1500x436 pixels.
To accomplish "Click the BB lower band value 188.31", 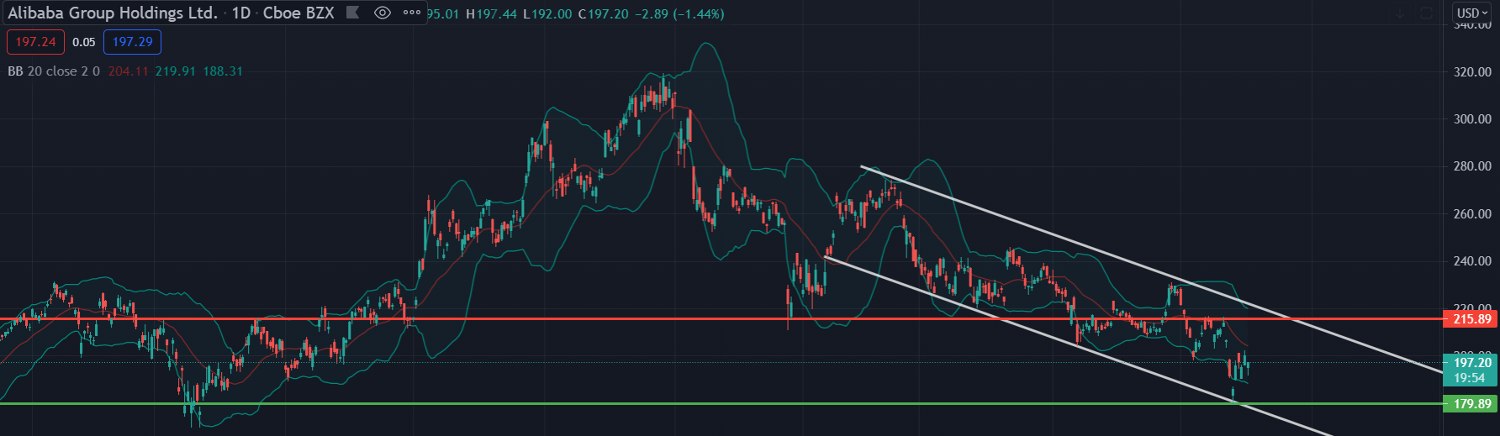I will pos(223,71).
